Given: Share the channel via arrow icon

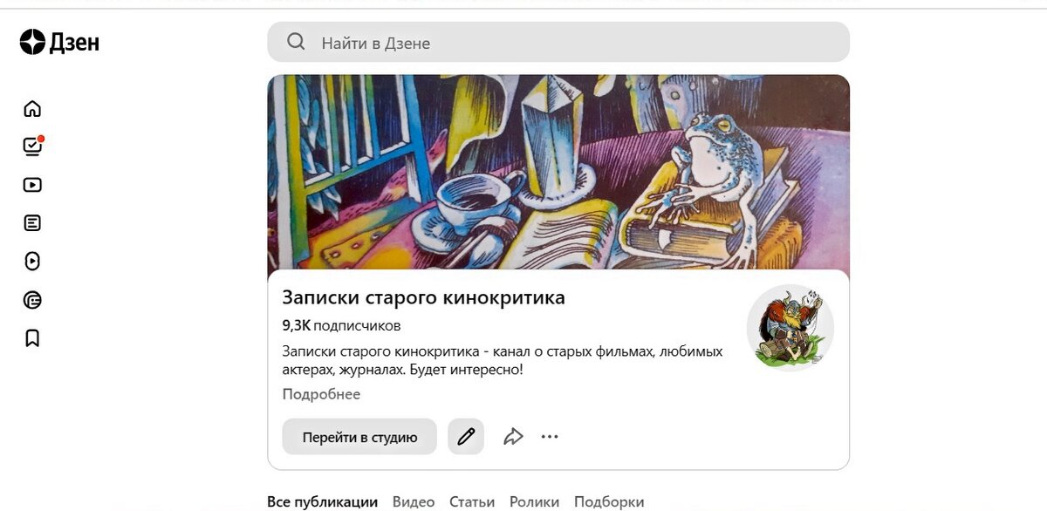Looking at the screenshot, I should pos(513,437).
